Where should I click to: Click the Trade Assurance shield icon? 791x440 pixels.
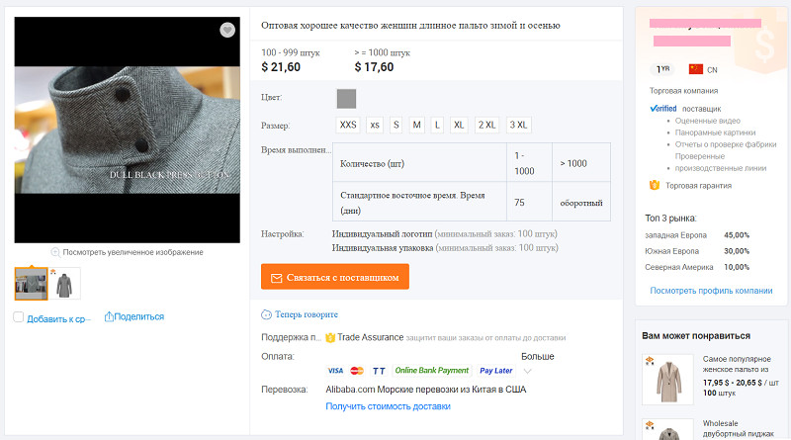(x=330, y=337)
